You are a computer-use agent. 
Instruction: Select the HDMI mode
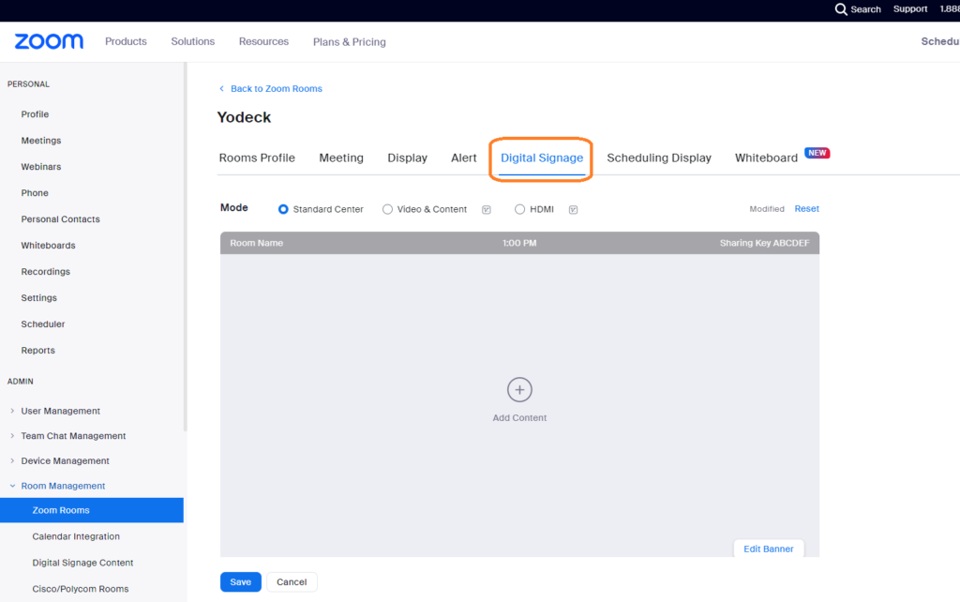[x=519, y=209]
